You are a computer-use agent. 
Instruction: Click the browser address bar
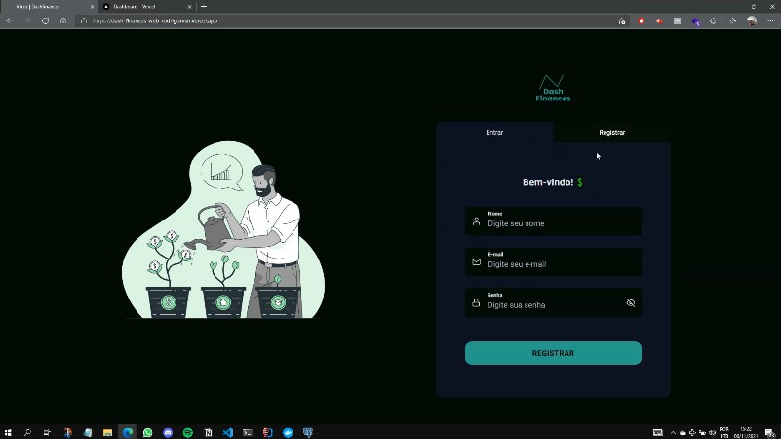click(341, 20)
